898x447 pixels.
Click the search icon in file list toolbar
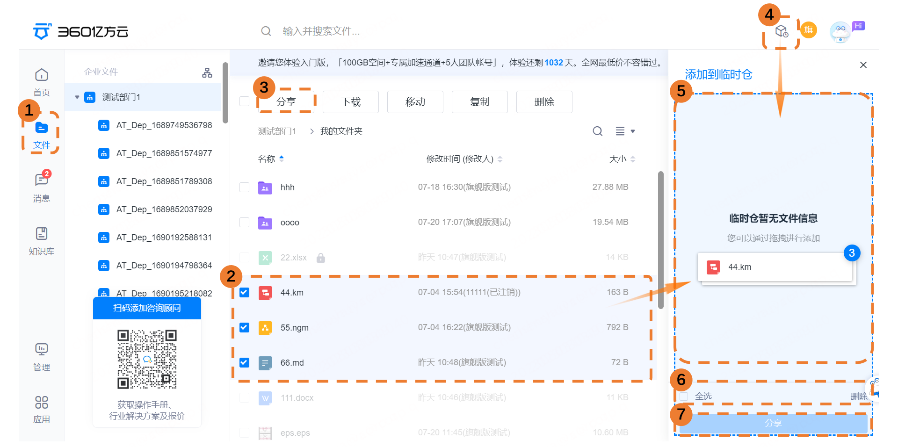[x=598, y=131]
